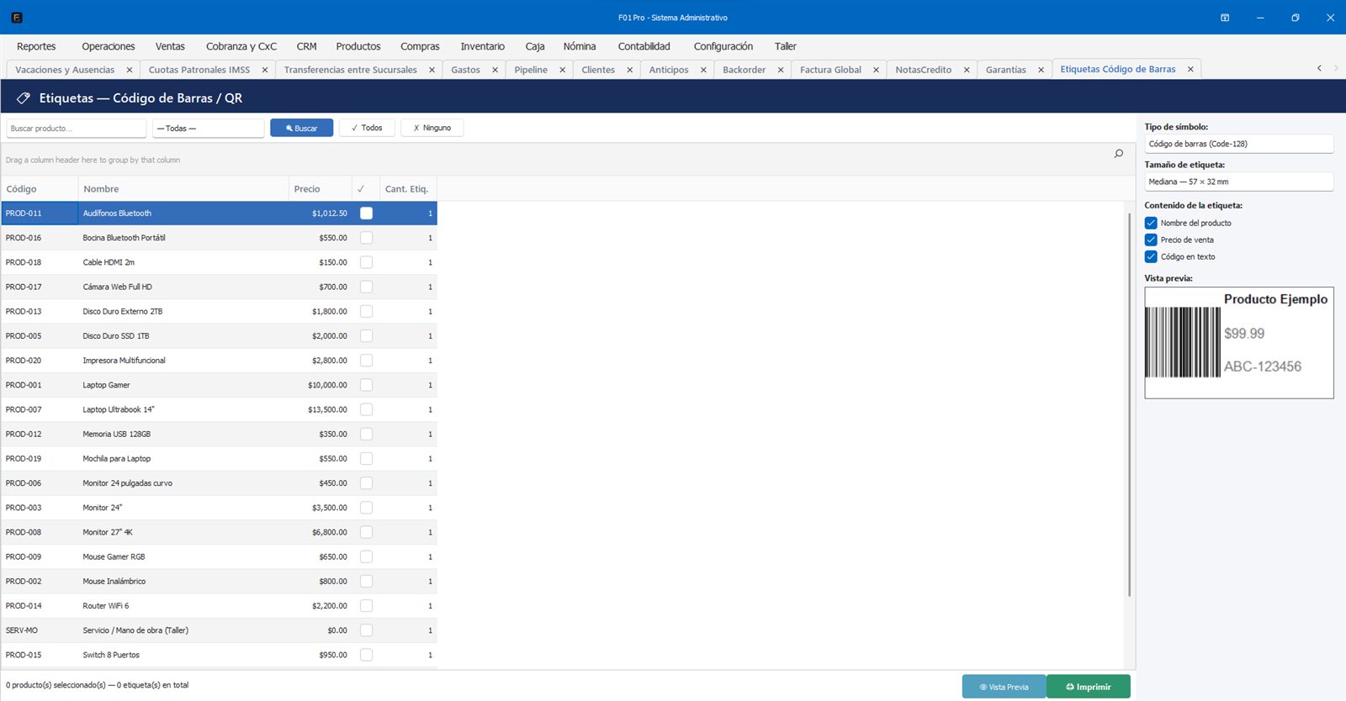Viewport: 1346px width, 701px height.
Task: Close the Backorder tab
Action: (780, 70)
